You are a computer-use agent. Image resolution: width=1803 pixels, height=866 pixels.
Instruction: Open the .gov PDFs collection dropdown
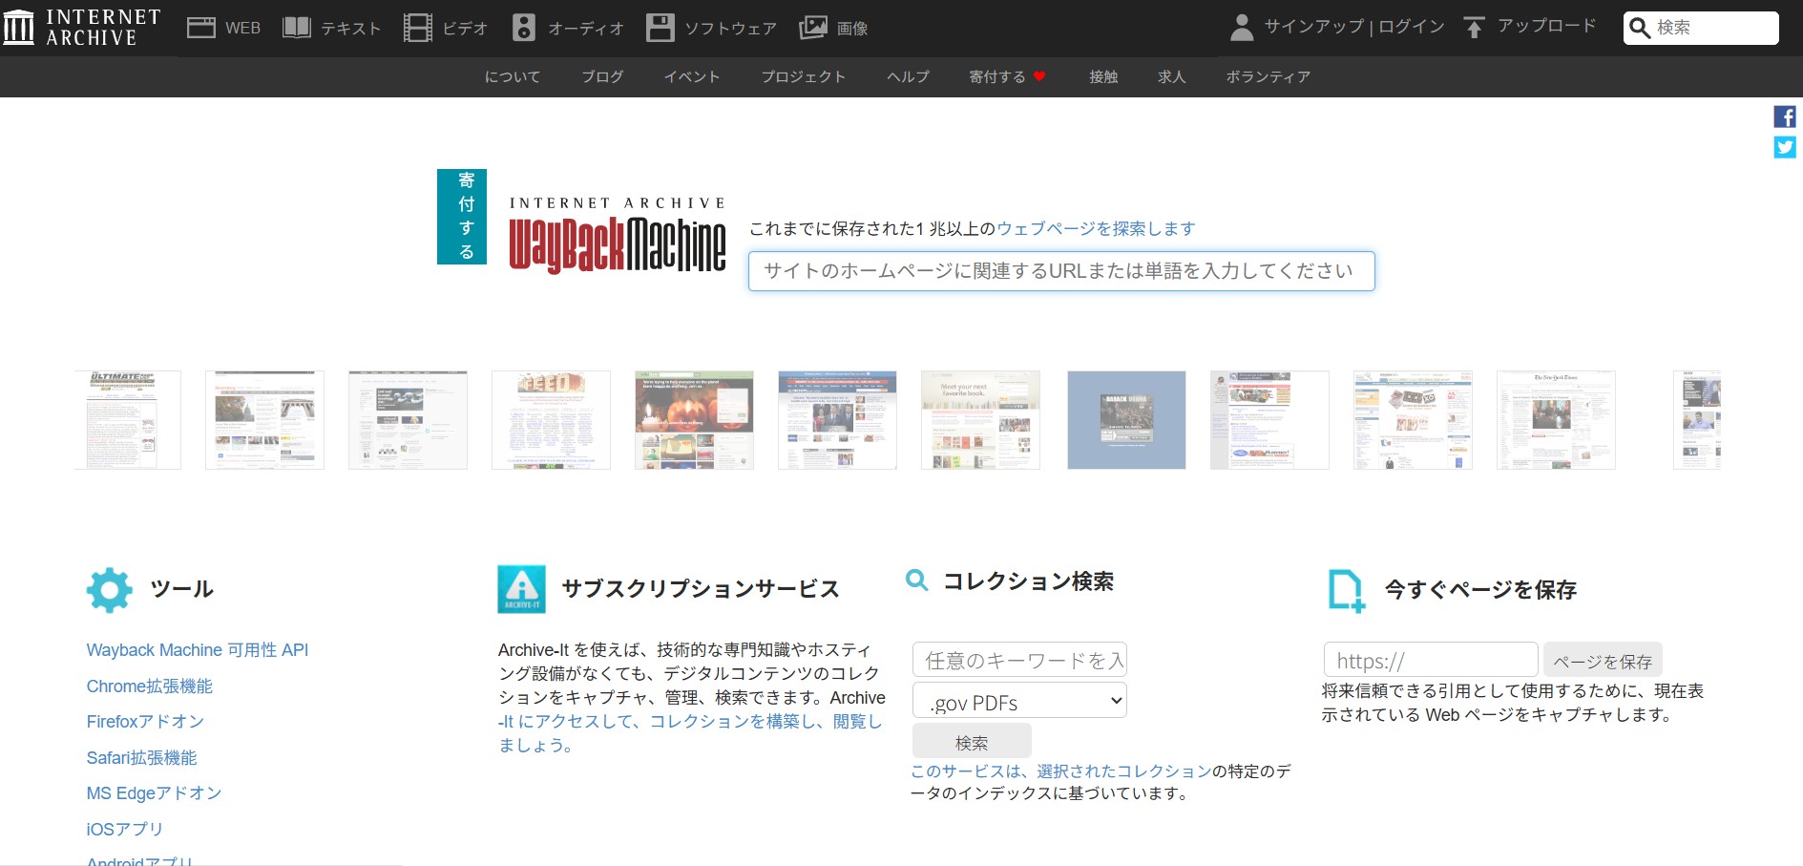coord(1018,700)
